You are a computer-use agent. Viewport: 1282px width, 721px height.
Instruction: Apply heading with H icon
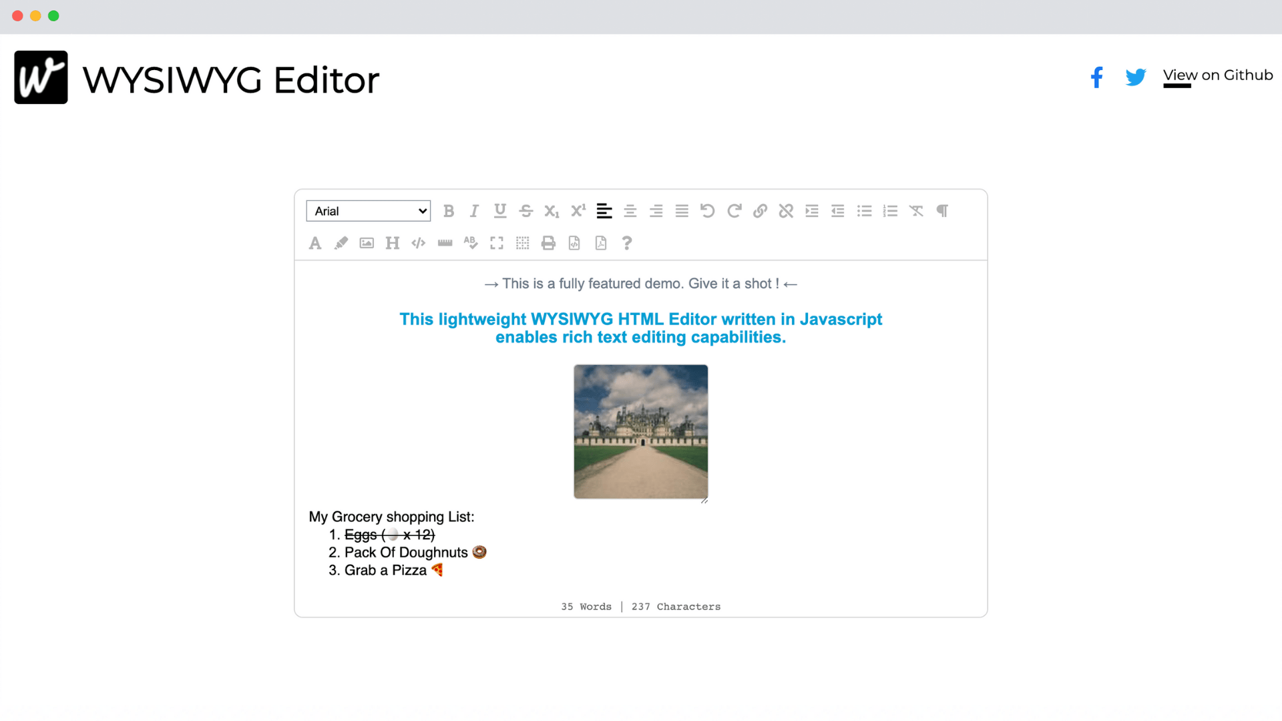coord(393,243)
